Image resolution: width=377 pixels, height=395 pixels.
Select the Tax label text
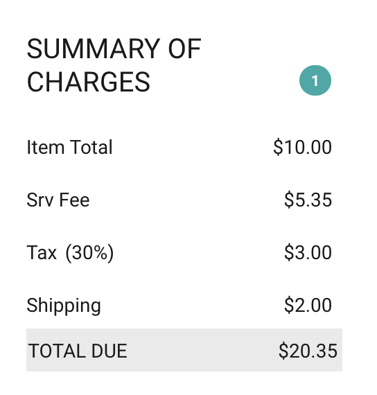click(42, 252)
